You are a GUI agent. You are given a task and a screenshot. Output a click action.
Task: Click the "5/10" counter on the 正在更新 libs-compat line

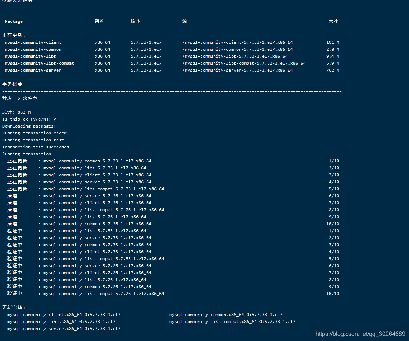coord(334,189)
